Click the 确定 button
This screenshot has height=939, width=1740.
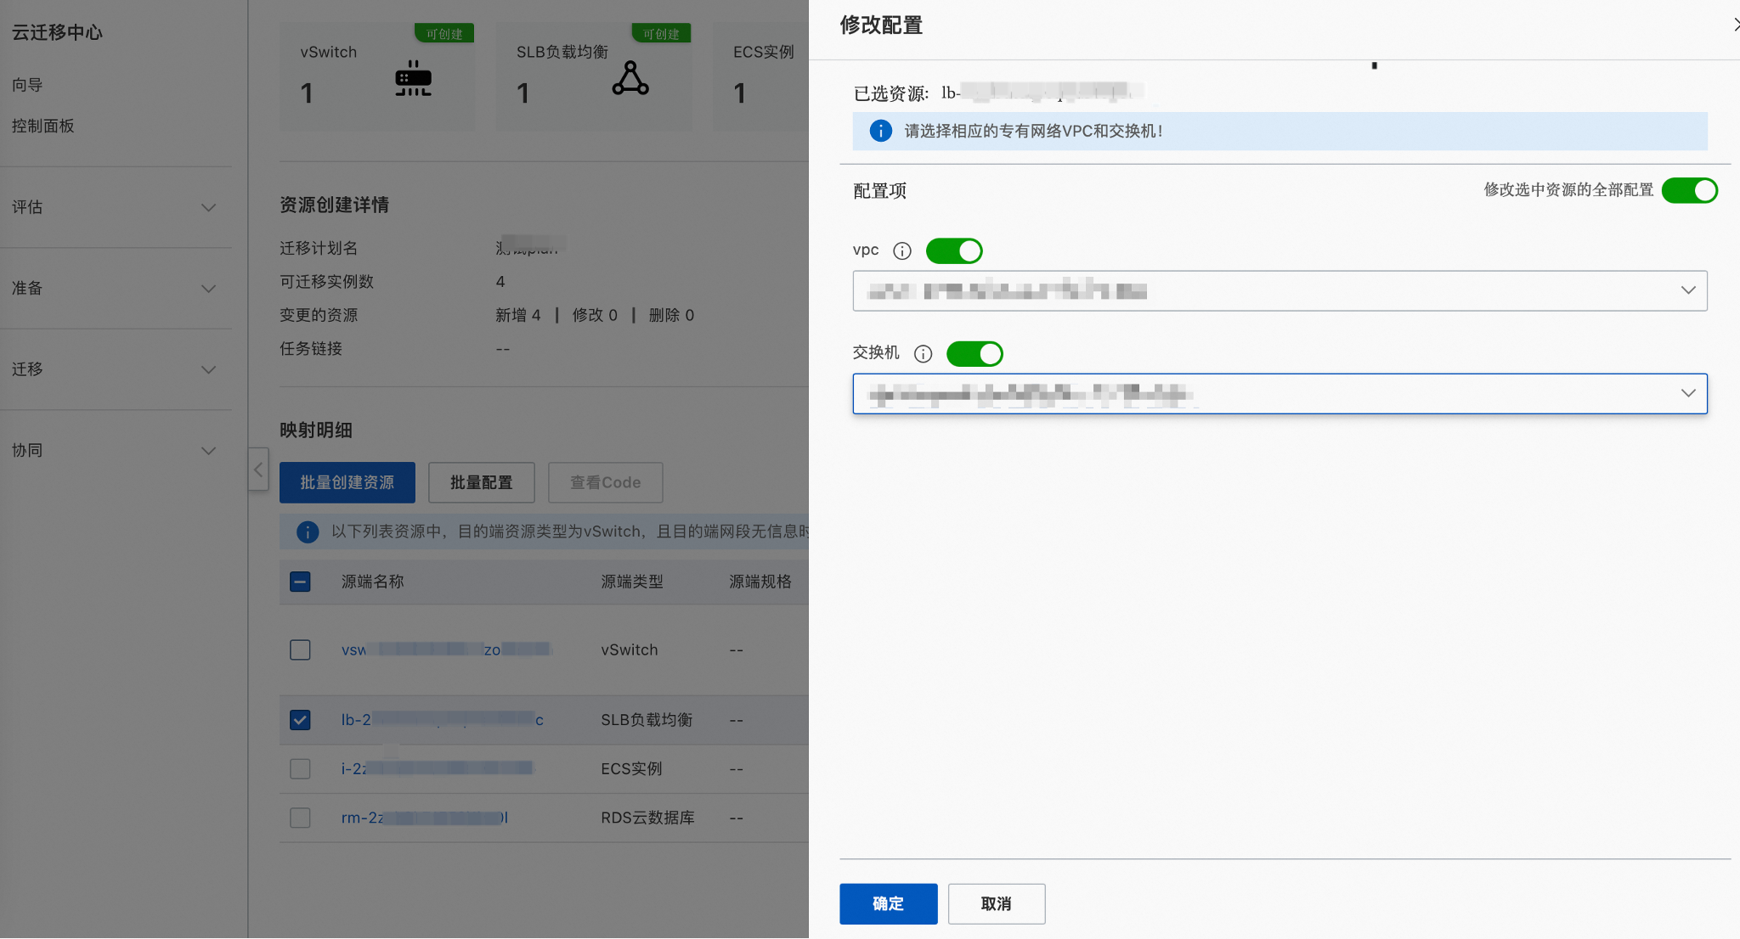889,904
